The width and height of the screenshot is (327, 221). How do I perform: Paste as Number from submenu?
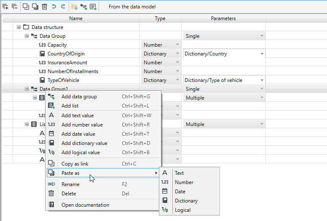click(189, 182)
